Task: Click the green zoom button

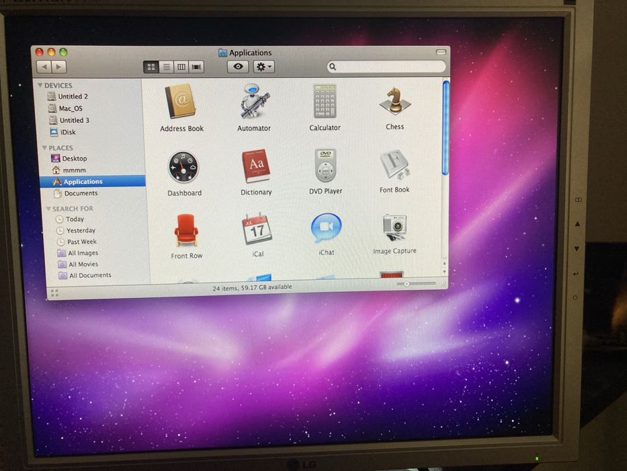Action: (63, 52)
